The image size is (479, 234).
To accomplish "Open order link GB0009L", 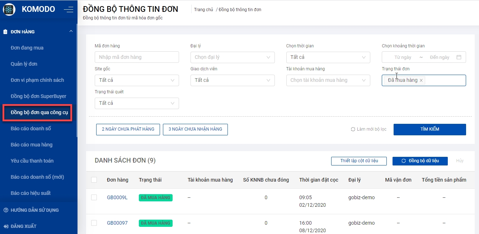I will point(117,197).
